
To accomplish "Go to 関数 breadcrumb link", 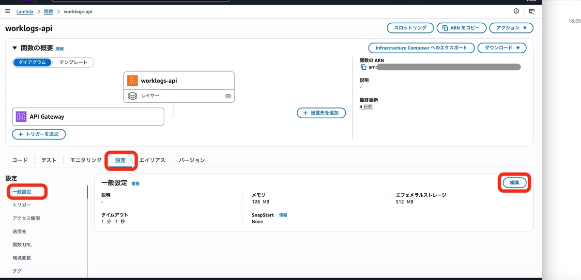I will point(48,12).
